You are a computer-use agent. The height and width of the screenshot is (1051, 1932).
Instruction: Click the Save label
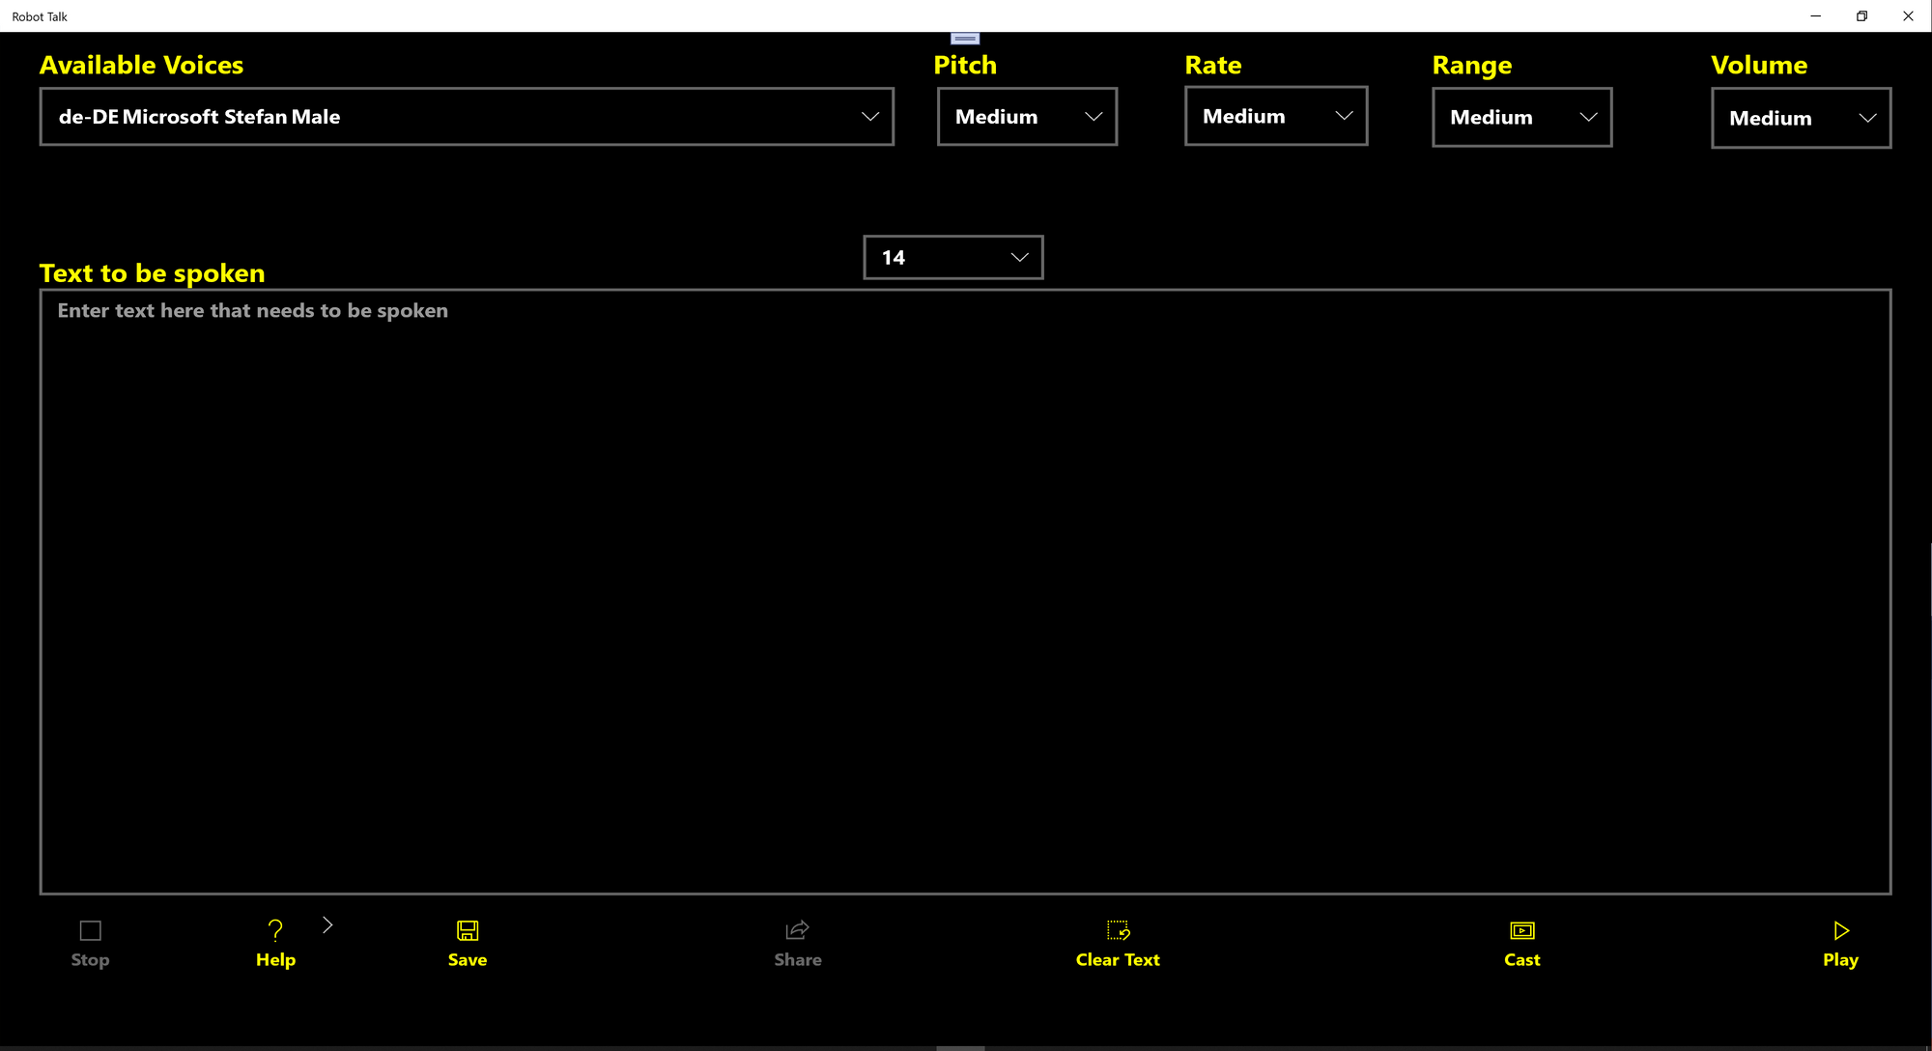point(468,960)
